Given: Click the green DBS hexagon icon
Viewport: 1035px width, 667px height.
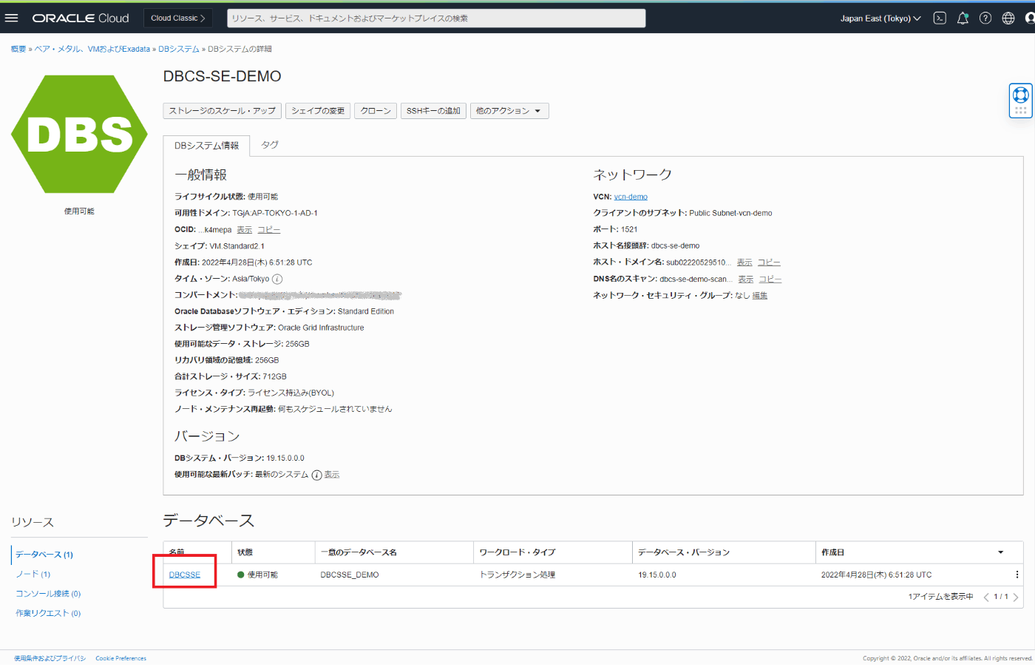Looking at the screenshot, I should click(x=79, y=134).
